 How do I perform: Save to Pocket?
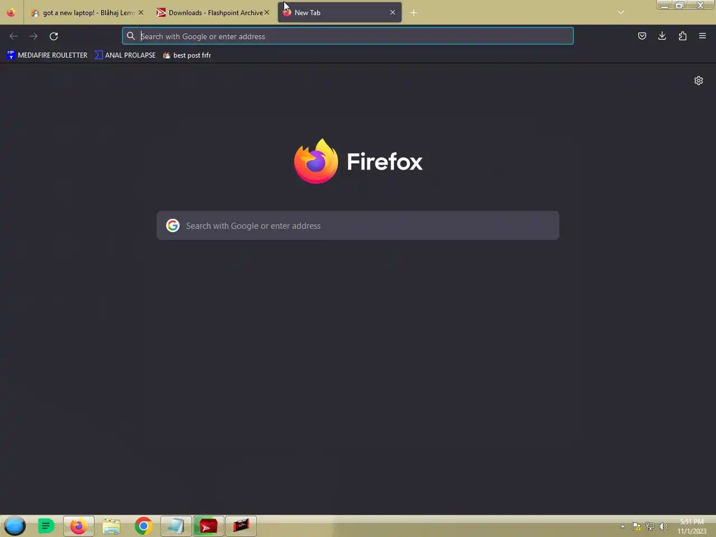pos(642,36)
